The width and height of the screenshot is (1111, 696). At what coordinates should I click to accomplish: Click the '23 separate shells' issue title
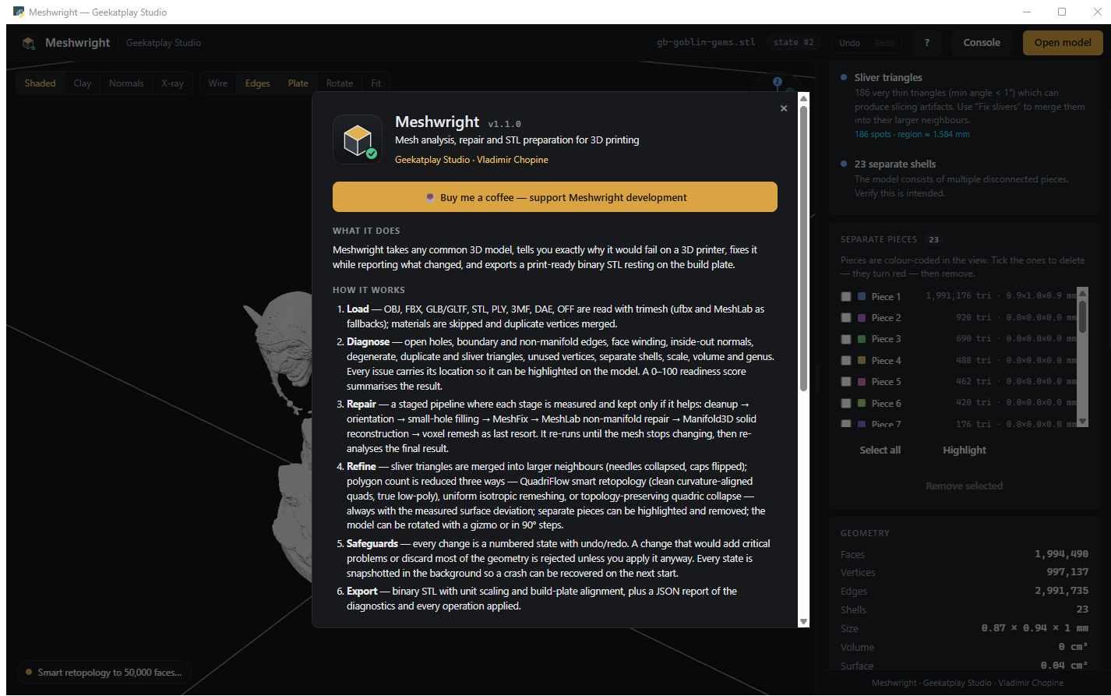point(895,164)
